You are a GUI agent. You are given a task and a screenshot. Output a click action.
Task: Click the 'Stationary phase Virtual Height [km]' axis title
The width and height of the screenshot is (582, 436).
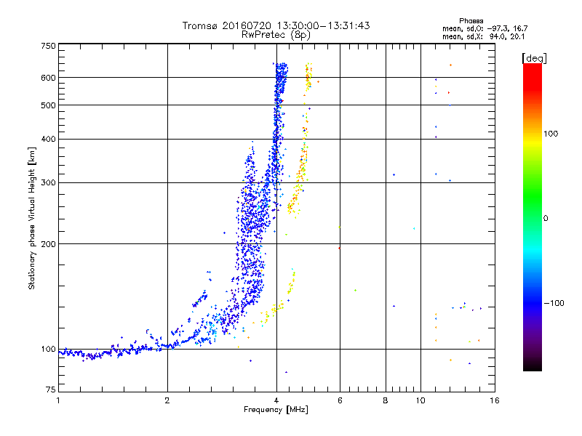point(32,218)
